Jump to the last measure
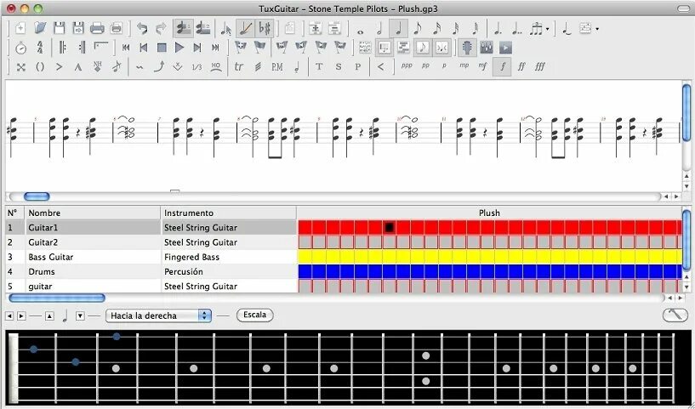 [215, 48]
